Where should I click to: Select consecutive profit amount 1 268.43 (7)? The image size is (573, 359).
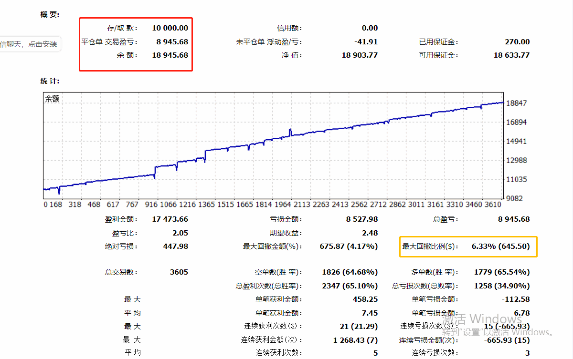[x=356, y=340]
